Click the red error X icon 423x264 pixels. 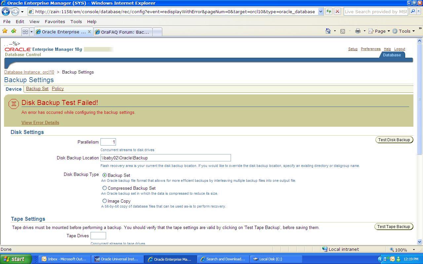[14, 104]
